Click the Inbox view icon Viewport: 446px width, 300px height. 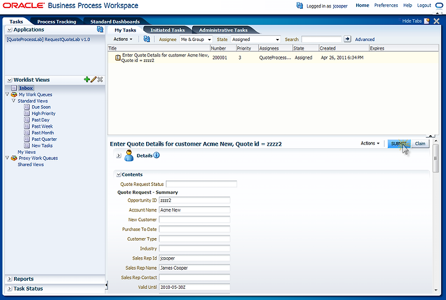point(14,88)
